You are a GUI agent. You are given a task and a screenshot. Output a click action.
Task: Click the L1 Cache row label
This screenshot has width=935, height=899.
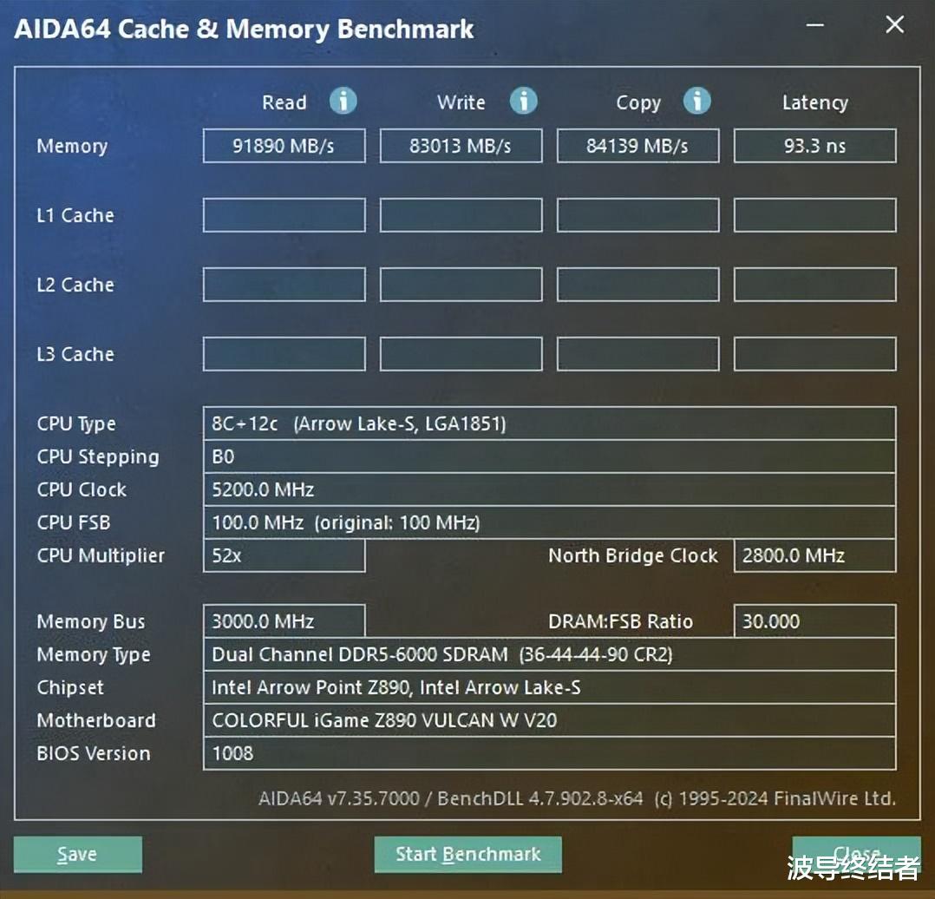pyautogui.click(x=75, y=214)
